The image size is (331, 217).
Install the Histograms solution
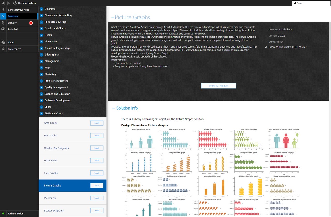coord(97,160)
